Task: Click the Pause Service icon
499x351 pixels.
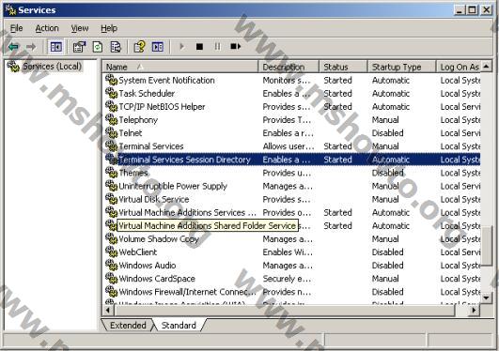Action: [x=217, y=47]
